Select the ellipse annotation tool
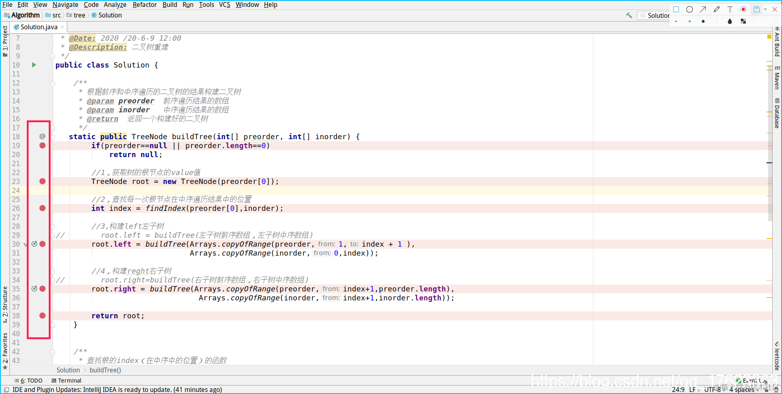The image size is (782, 394). [690, 9]
